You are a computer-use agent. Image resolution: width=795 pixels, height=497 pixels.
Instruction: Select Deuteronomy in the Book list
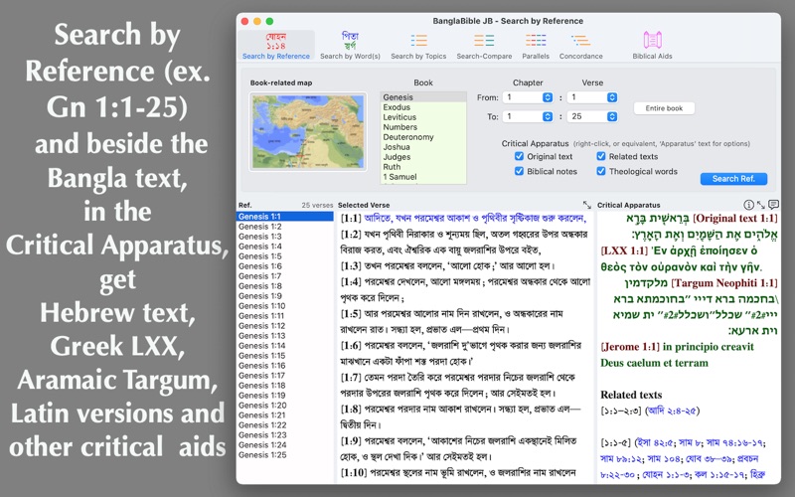[x=423, y=137]
